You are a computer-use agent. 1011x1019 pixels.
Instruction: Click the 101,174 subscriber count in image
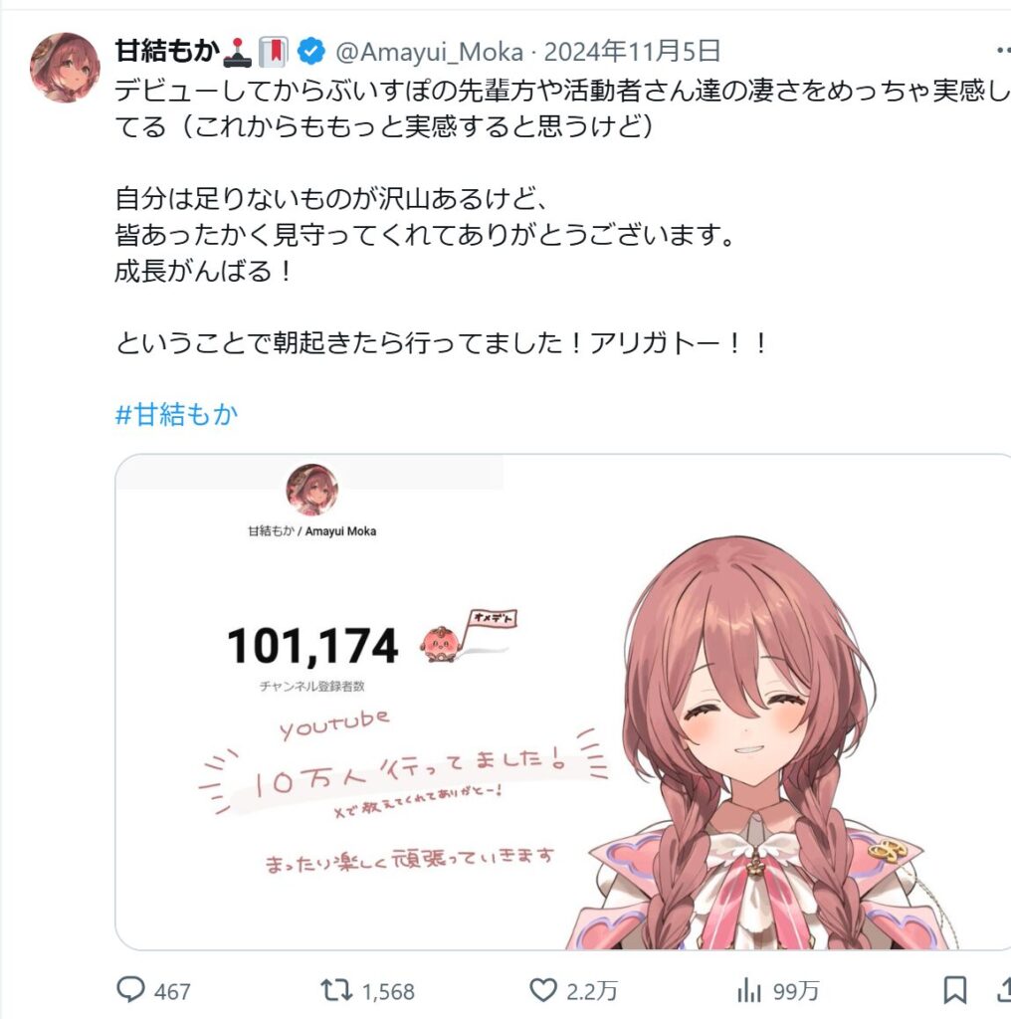coord(312,645)
